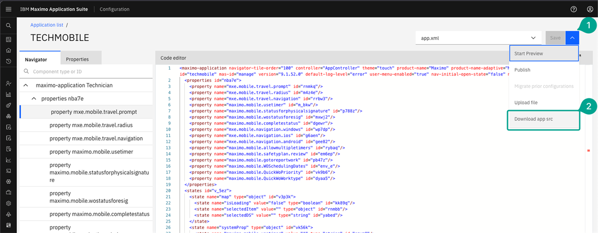
Task: Open the hamburger navigation menu
Action: [x=8, y=9]
